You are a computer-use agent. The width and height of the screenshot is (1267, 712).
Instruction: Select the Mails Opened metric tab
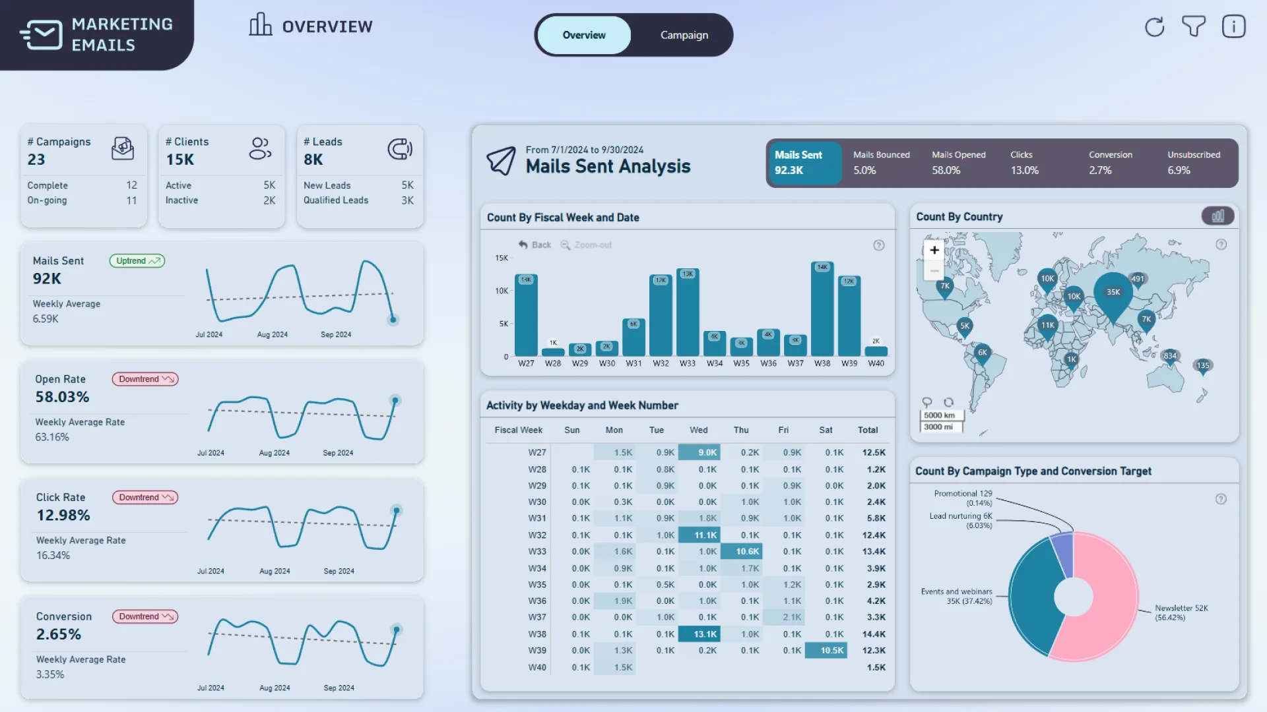[959, 162]
